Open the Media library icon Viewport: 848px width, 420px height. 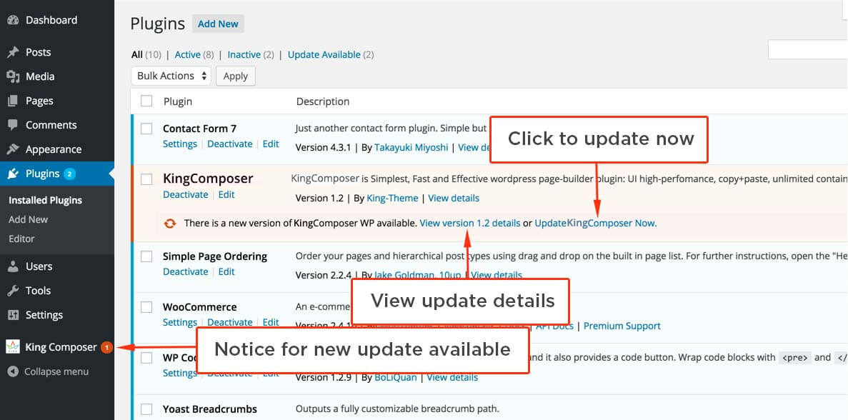13,76
